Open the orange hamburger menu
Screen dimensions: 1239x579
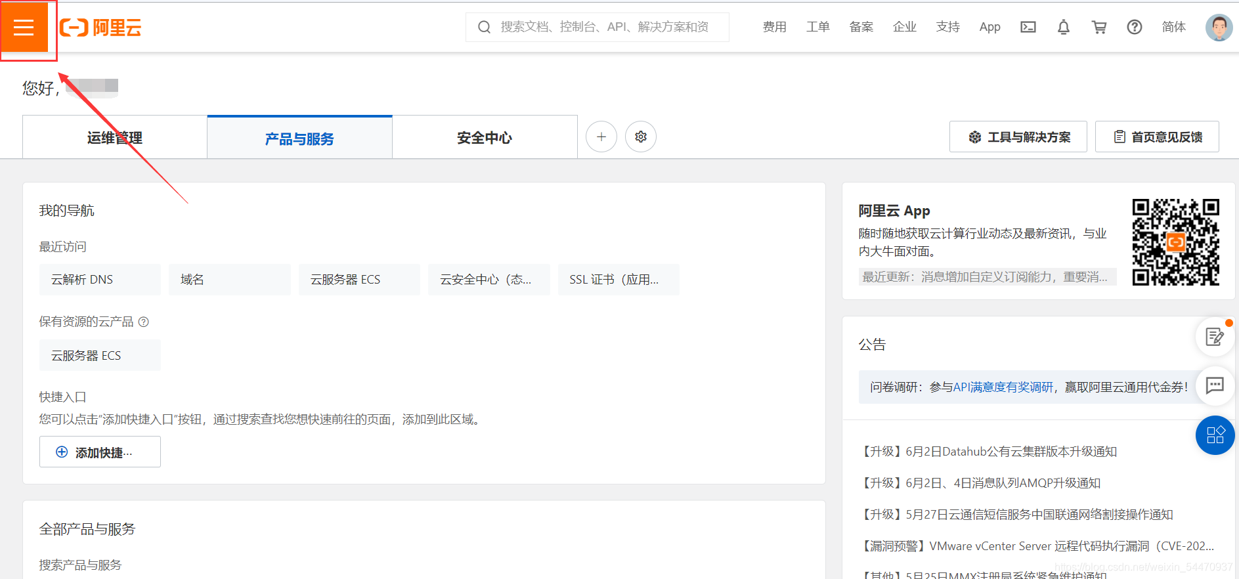(24, 27)
